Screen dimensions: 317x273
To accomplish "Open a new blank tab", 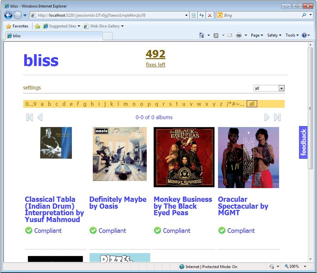I will 108,36.
